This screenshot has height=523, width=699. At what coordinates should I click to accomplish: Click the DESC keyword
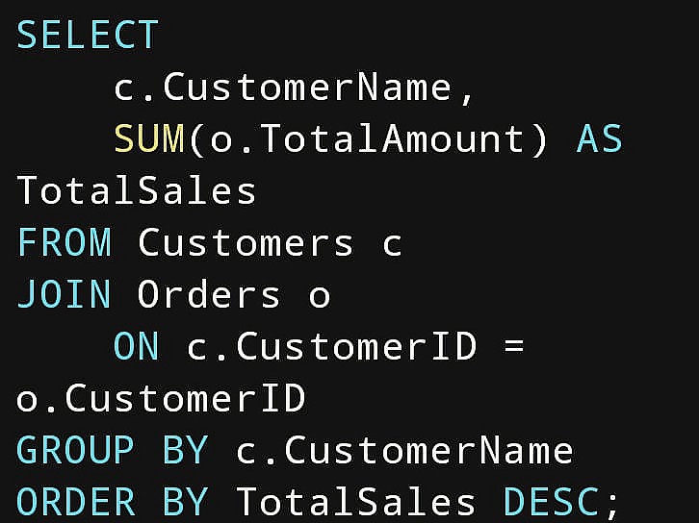[x=552, y=502]
